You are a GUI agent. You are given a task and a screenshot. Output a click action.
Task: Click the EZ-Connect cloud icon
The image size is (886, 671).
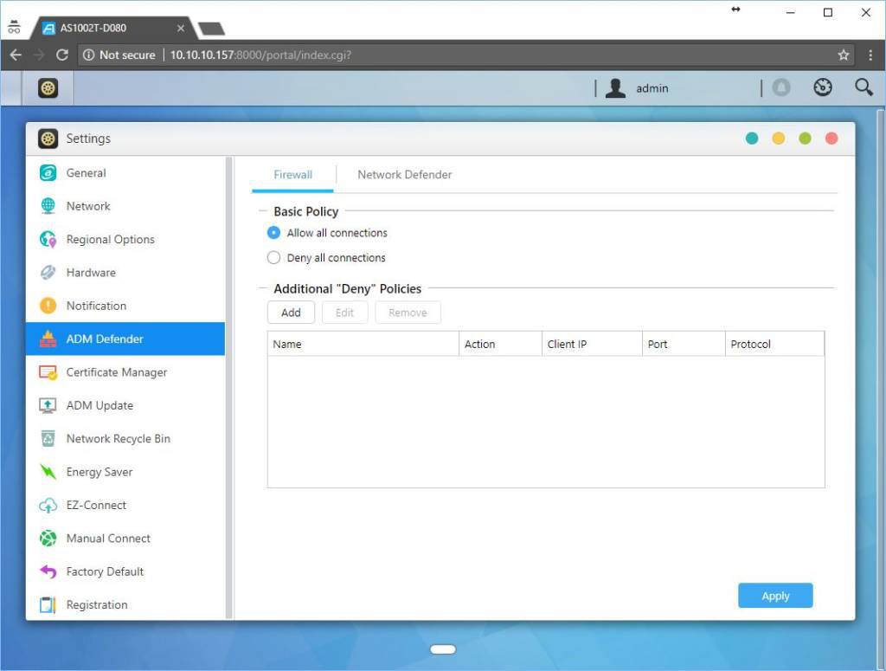point(48,506)
